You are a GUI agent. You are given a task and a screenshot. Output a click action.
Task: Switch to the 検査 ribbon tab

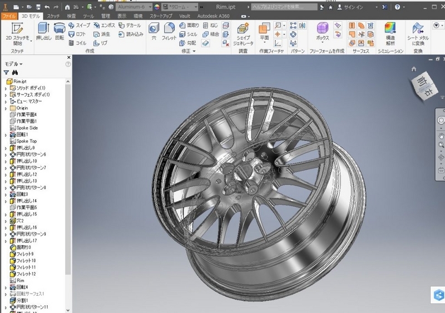71,16
